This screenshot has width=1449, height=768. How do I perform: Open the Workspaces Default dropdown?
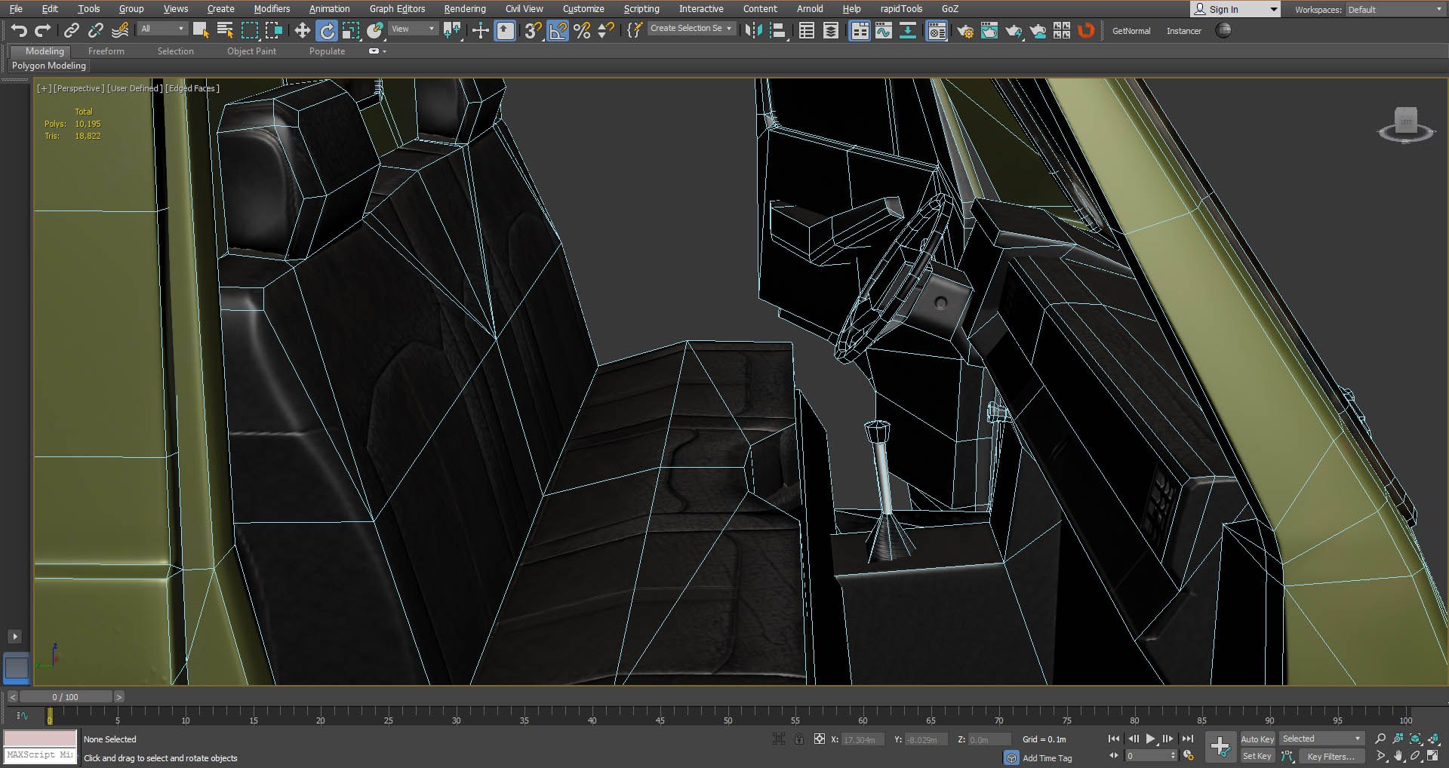tap(1395, 9)
